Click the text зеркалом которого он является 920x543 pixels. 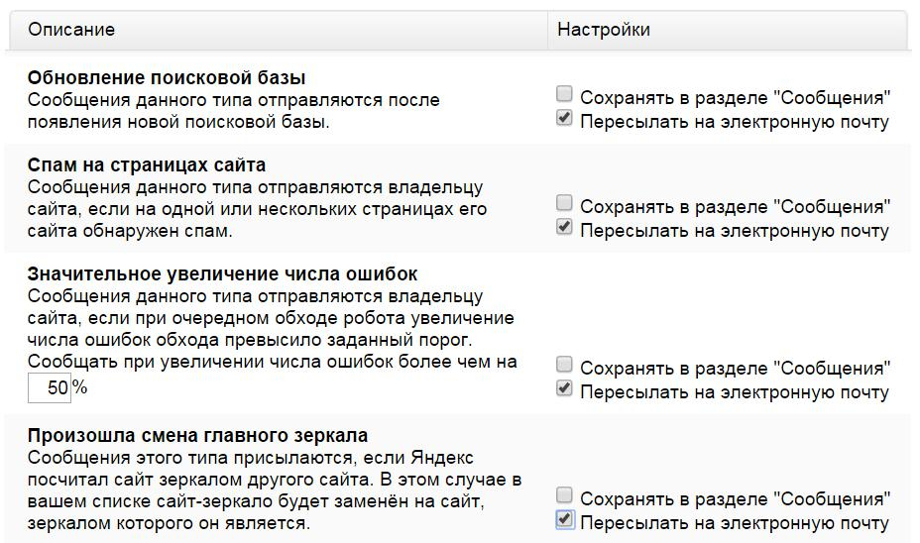tap(169, 522)
